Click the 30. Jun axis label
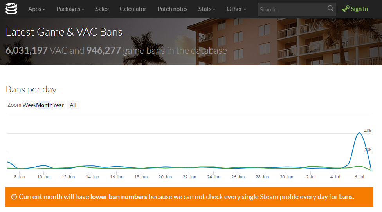This screenshot has width=382, height=212. 286,177
